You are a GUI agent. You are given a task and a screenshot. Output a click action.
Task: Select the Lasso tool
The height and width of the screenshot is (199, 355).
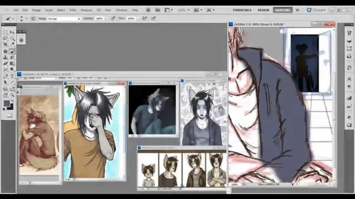click(6, 38)
